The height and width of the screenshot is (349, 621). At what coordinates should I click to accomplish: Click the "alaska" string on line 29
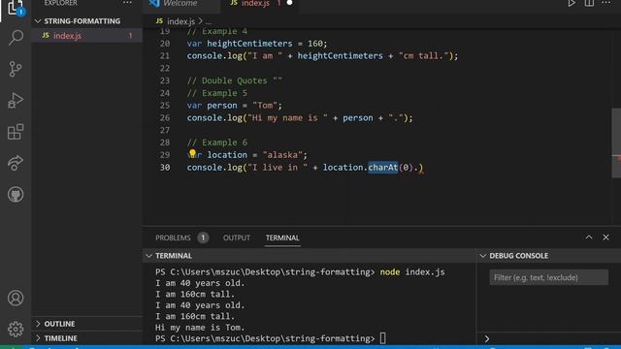[x=282, y=155]
